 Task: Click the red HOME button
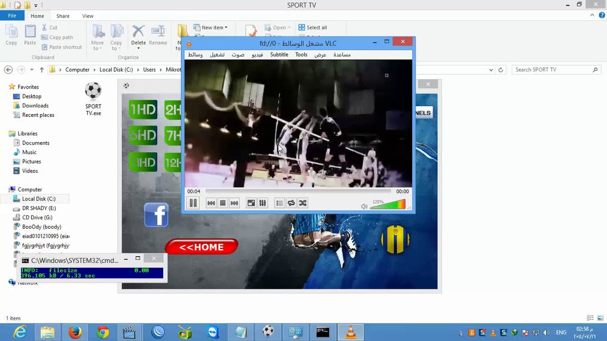(202, 247)
